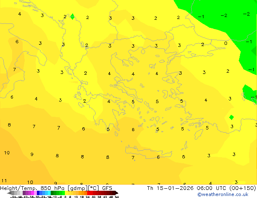Click the gray left arrow of the color legend
This screenshot has height=198, width=257.
pos(9,193)
